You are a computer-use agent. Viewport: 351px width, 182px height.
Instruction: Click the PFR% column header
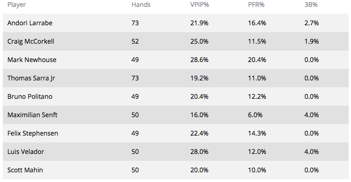[x=256, y=5]
